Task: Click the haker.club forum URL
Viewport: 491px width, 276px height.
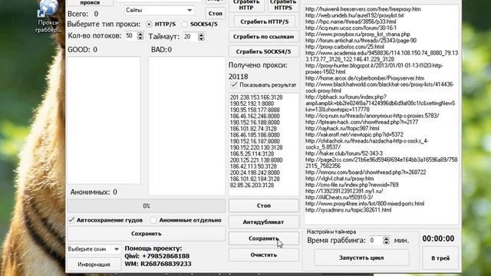Action: coord(344,153)
